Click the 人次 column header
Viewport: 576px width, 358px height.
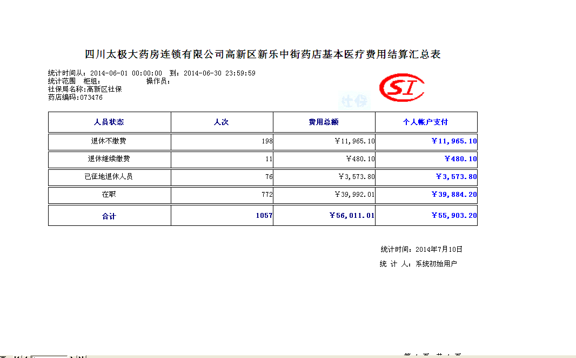tap(221, 122)
